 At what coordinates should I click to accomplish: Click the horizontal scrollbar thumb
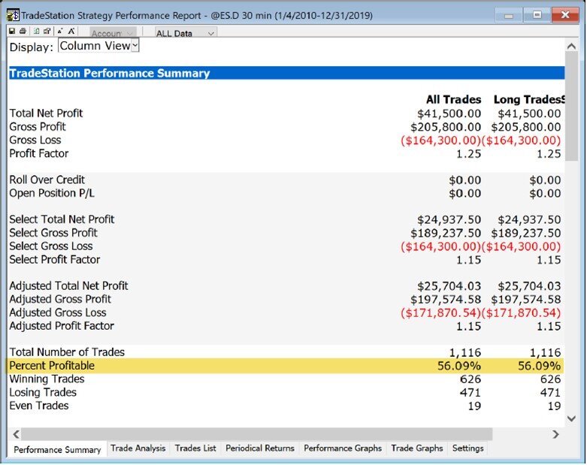[x=257, y=434]
